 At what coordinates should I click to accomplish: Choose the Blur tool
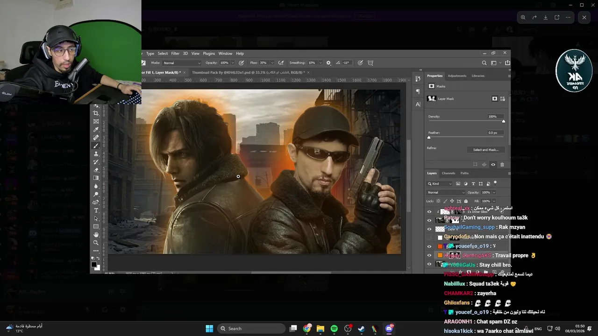(96, 186)
